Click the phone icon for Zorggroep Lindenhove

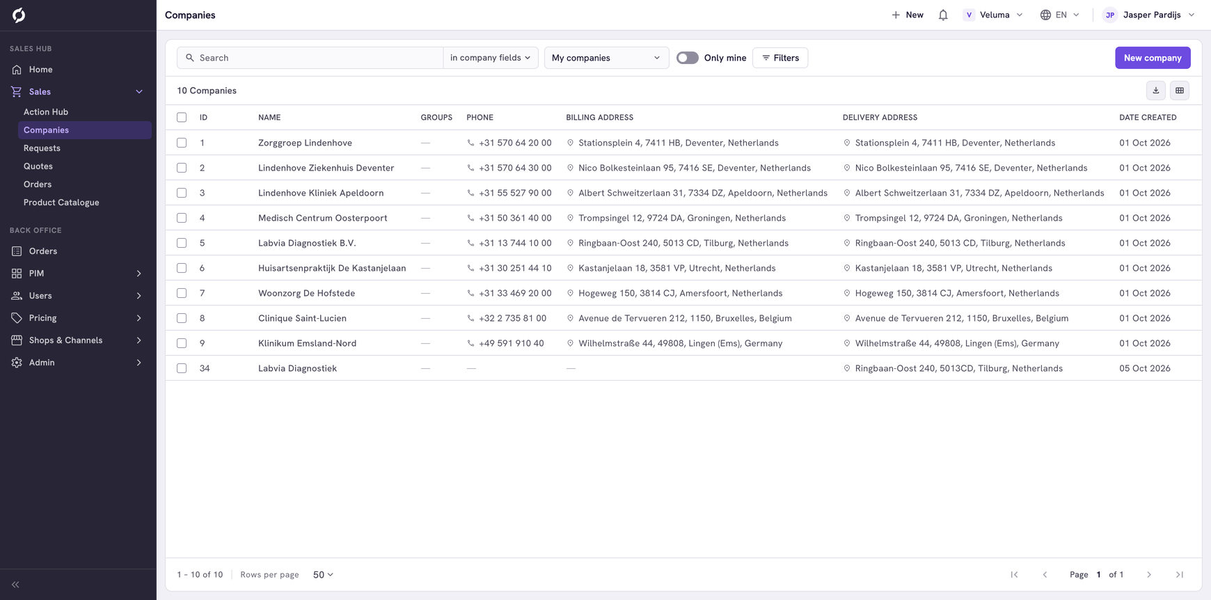(471, 143)
